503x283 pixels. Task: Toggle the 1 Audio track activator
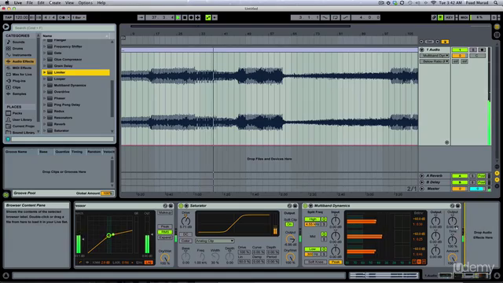point(460,50)
